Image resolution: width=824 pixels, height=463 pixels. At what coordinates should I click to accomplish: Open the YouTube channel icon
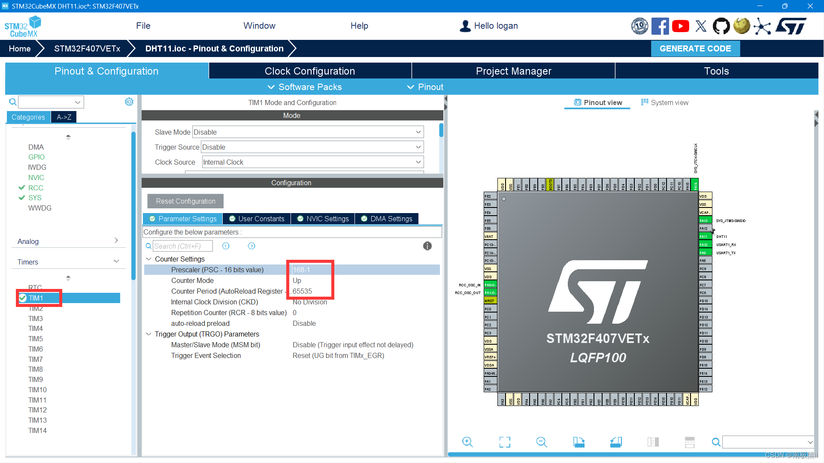click(x=681, y=26)
